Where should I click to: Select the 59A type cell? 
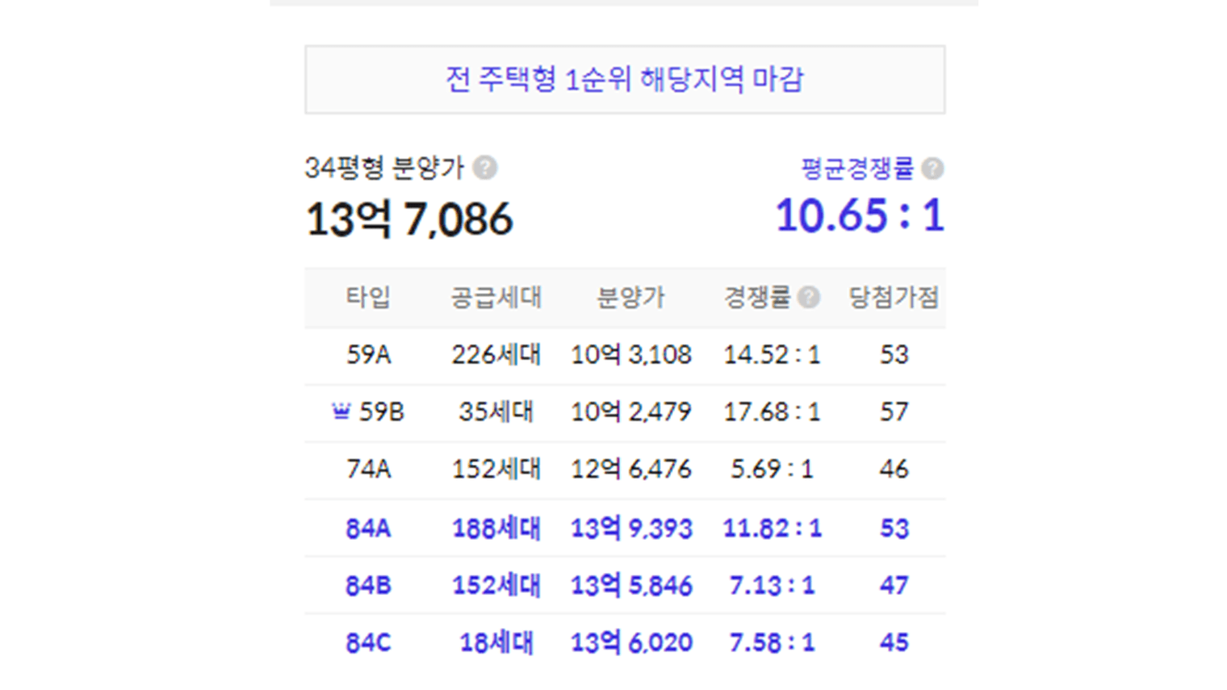coord(369,354)
